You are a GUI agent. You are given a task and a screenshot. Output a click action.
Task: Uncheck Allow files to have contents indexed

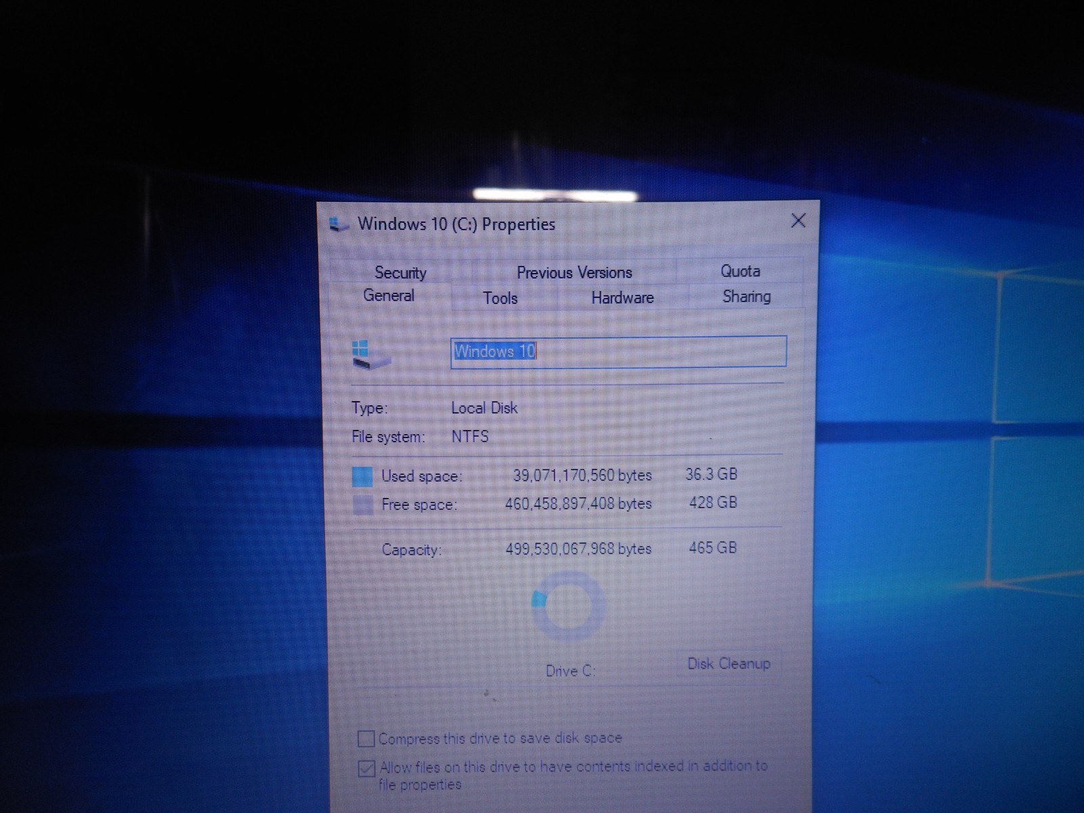366,768
